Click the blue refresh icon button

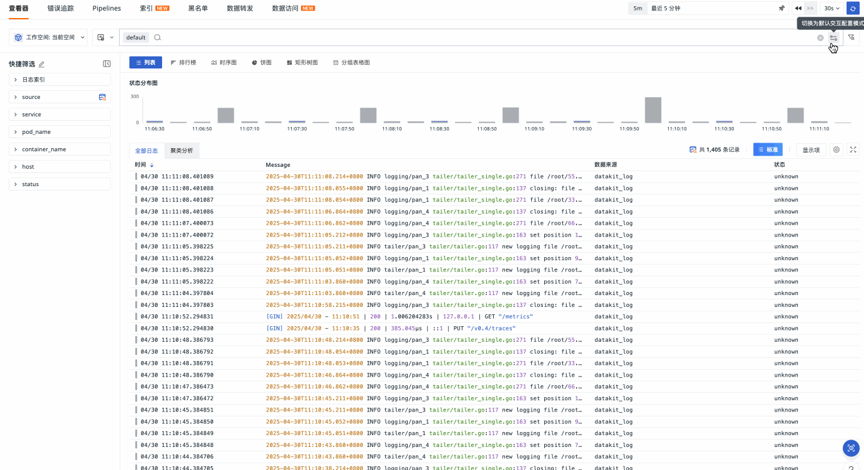click(852, 8)
